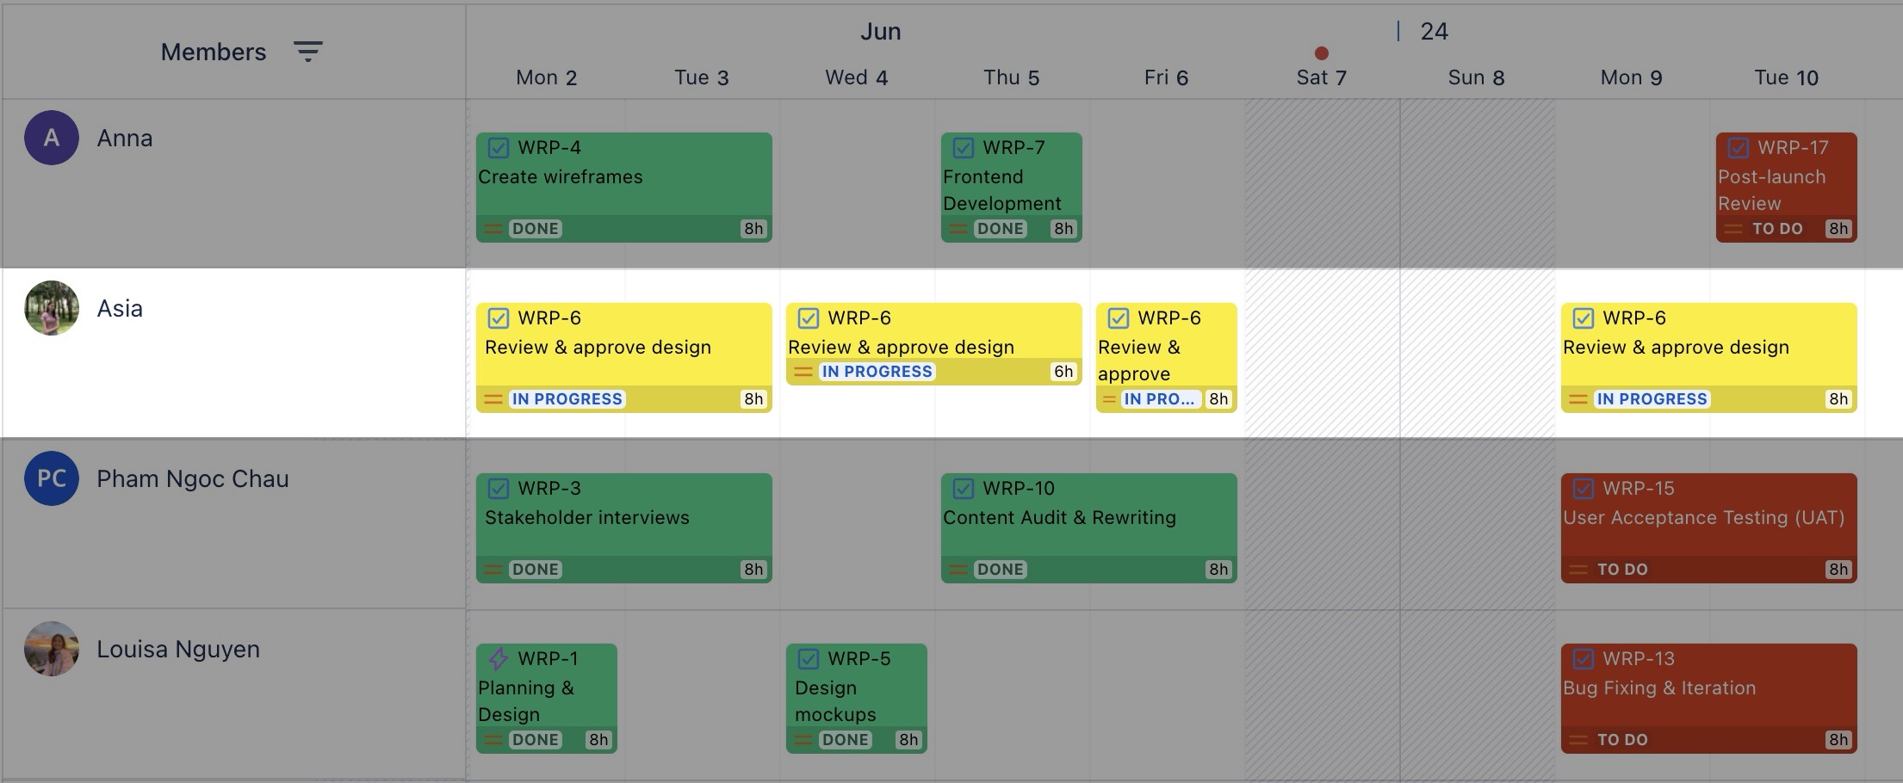Image resolution: width=1903 pixels, height=783 pixels.
Task: Click the priority icon on WRP-13 Bug Fixing card
Action: click(1577, 739)
